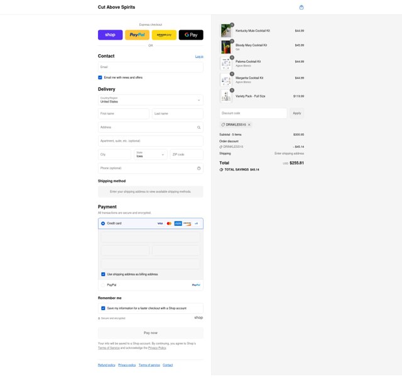This screenshot has height=392, width=402.
Task: Open the Contact footer link
Action: coord(168,366)
